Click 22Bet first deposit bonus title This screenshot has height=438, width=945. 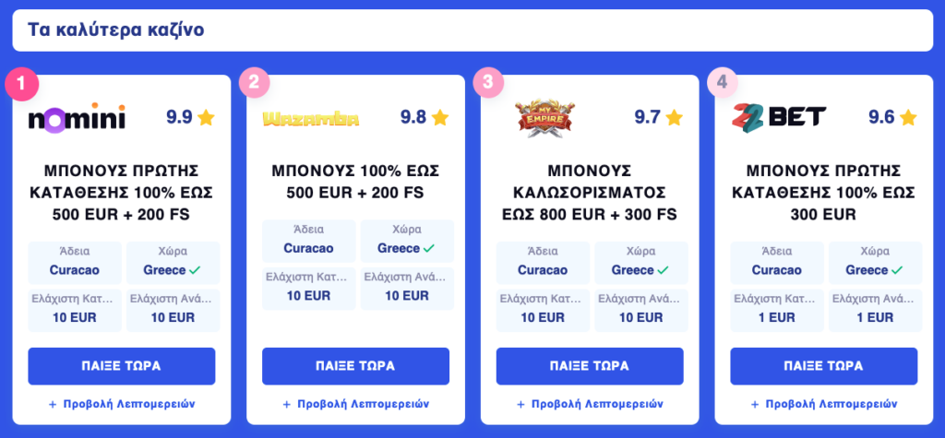(824, 192)
